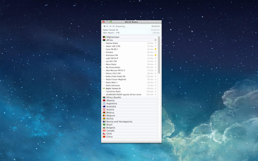Click the Belgium flag icon
Image resolution: width=258 pixels, height=161 pixels.
pos(104,116)
